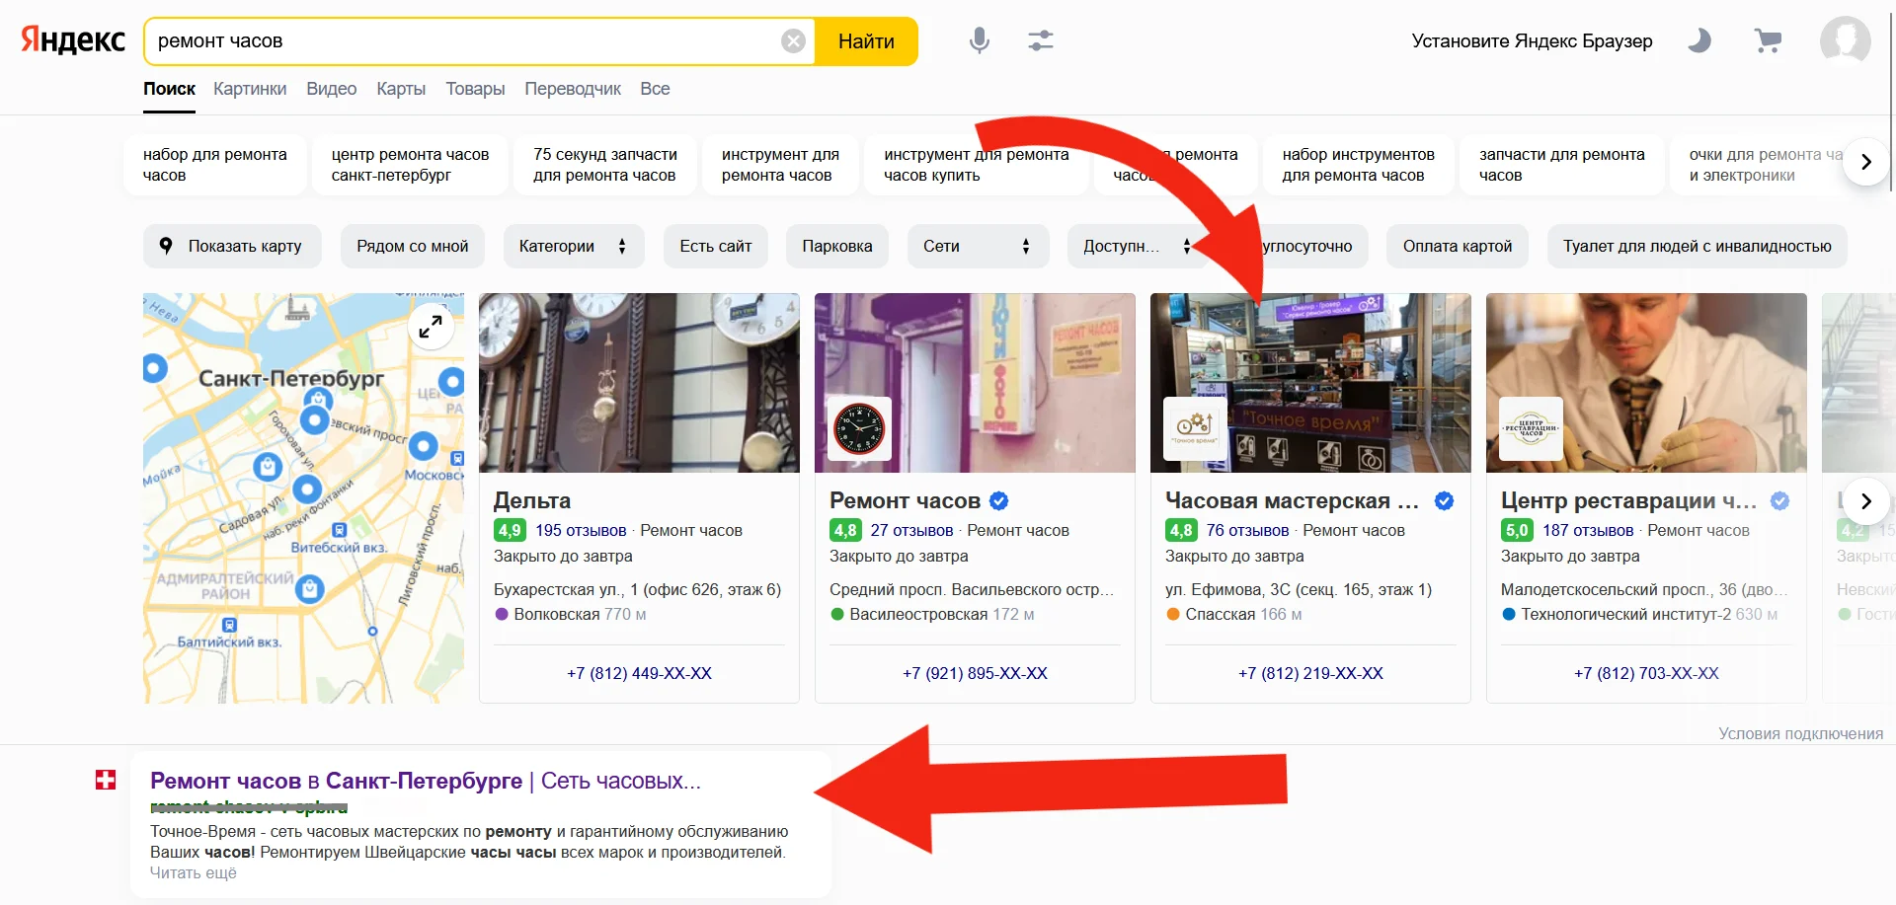Click the Санкт-Петербург map preview
The image size is (1896, 905).
303,498
